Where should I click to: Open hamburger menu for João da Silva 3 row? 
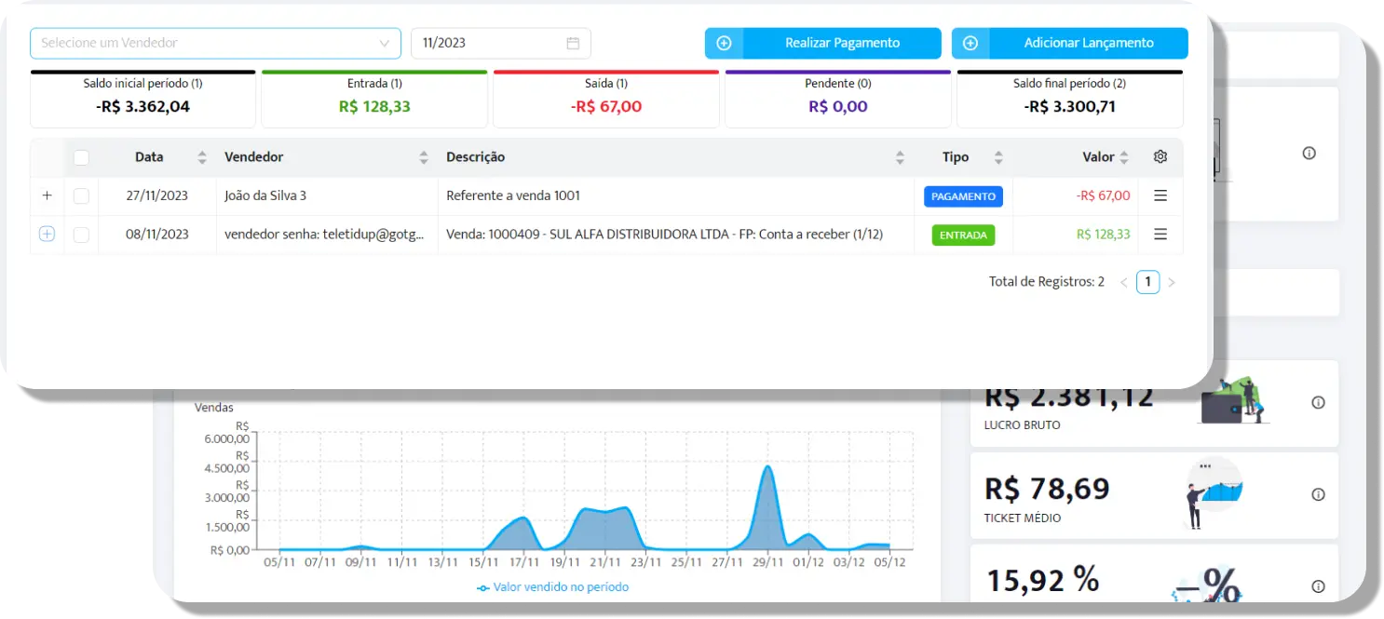pyautogui.click(x=1160, y=195)
